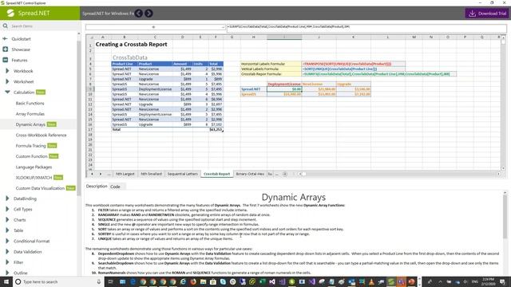Viewport: 511px width, 287px height.
Task: Expand the Filter tree node
Action: click(x=7, y=262)
